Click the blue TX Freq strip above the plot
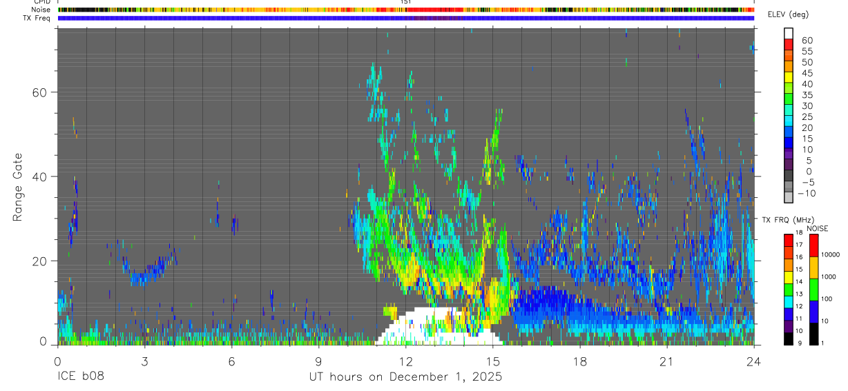Image resolution: width=848 pixels, height=391 pixels. tap(406, 18)
